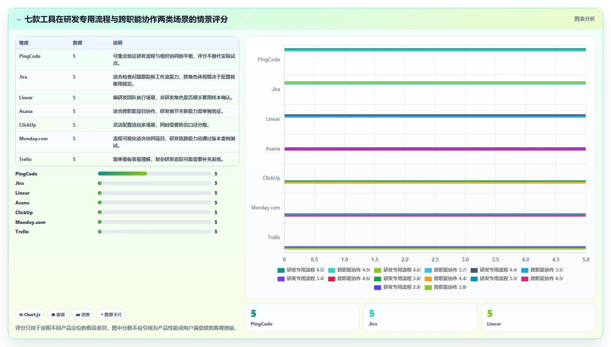Click the description starting 适合检查问题跟踪

[x=174, y=80]
